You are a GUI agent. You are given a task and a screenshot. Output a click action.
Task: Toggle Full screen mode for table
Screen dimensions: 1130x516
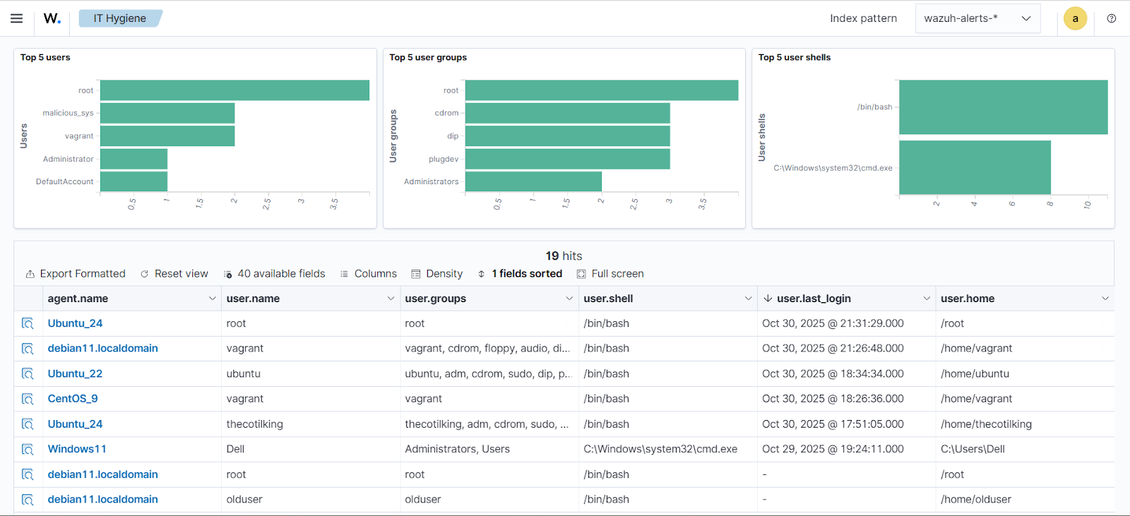[610, 274]
